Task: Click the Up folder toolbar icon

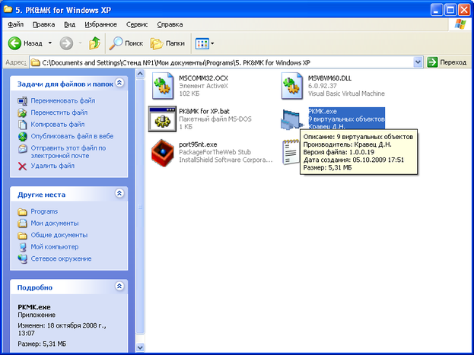Action: [94, 43]
